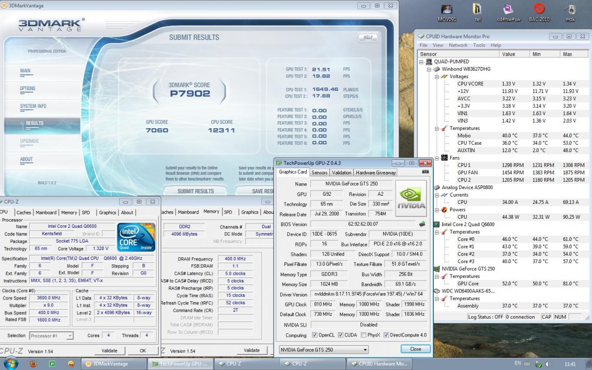Switch to the Mainboard tab in front CPU-Z
The image size is (592, 370).
(46, 213)
